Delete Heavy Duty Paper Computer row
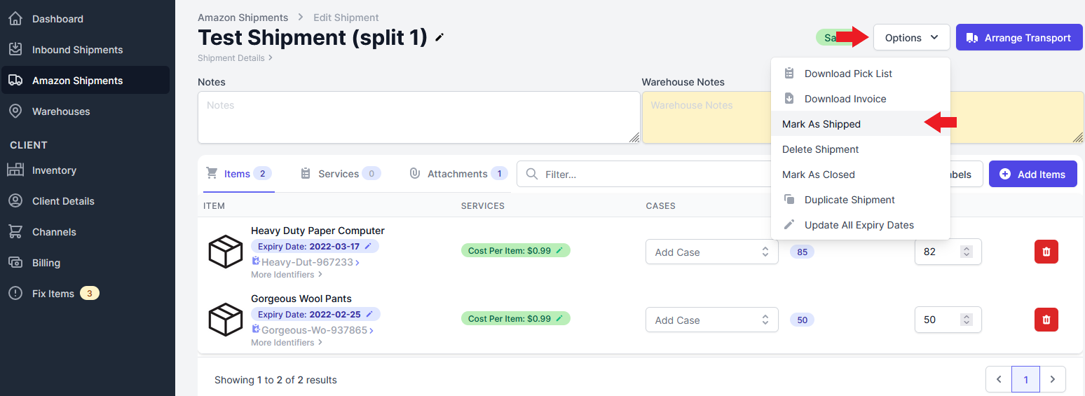Screen dimensions: 1085x396 [x=1046, y=252]
